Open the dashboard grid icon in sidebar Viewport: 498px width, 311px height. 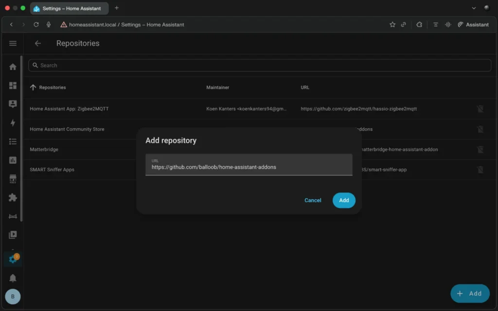[13, 86]
